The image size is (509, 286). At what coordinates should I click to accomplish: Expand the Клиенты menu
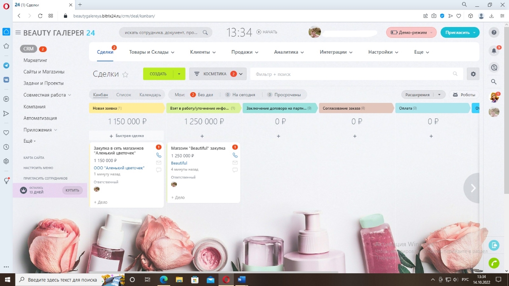point(203,52)
